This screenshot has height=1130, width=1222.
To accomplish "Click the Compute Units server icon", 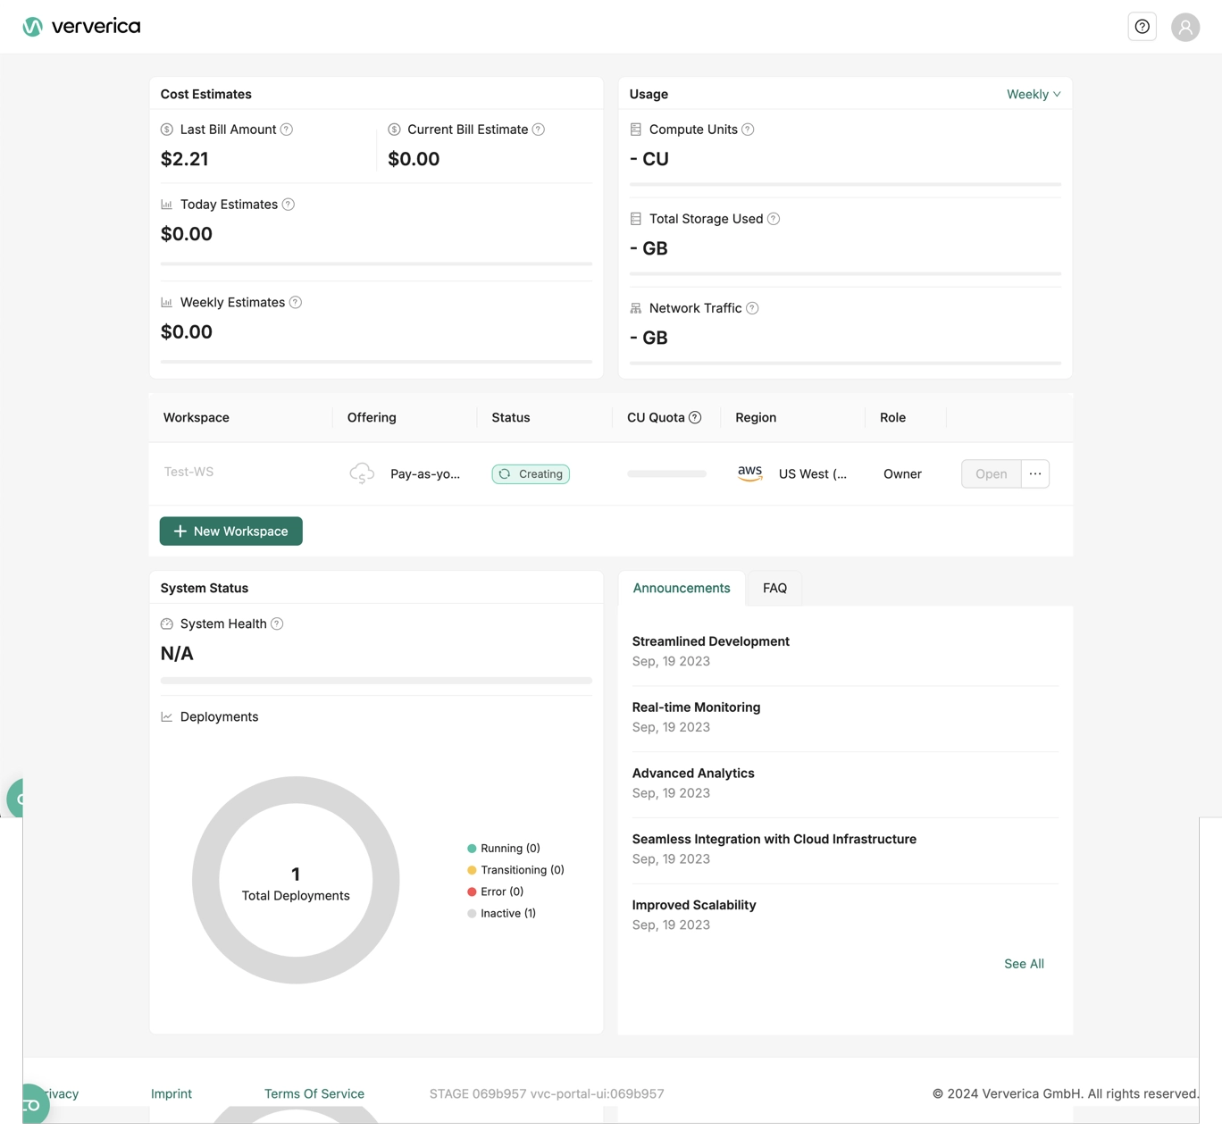I will click(636, 130).
